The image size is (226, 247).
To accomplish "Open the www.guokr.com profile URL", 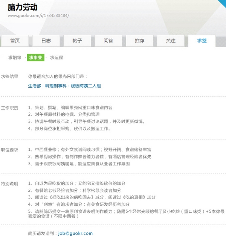I will pos(38,16).
